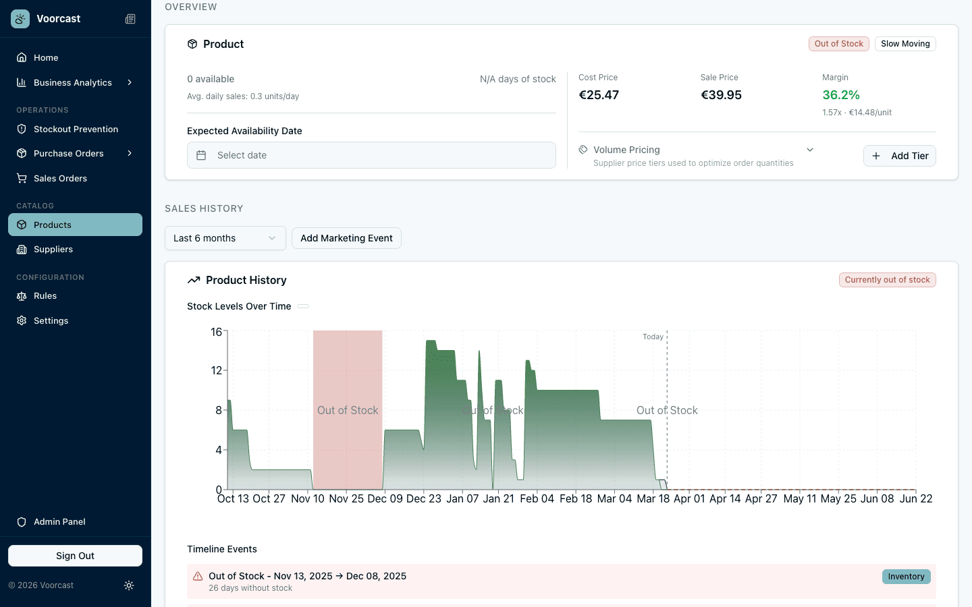Click the Business Analytics bar chart icon
This screenshot has width=972, height=607.
(x=21, y=82)
